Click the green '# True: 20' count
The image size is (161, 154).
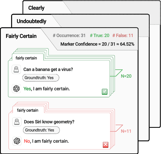coord(100,36)
